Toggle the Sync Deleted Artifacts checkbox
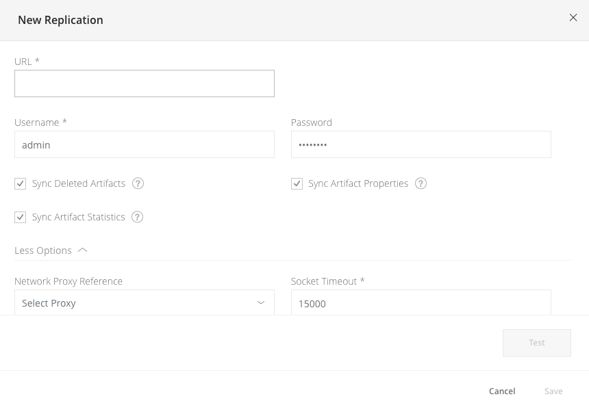589x412 pixels. click(x=21, y=183)
